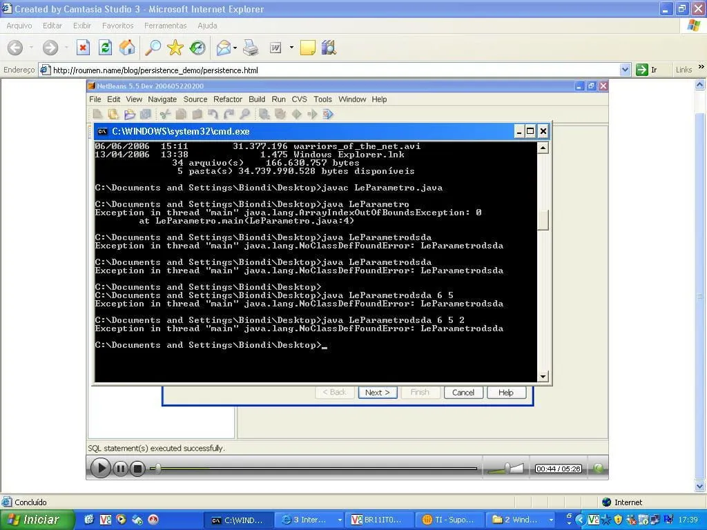Open the IE Search magnifier
Screen dimensions: 707x530
coord(153,48)
